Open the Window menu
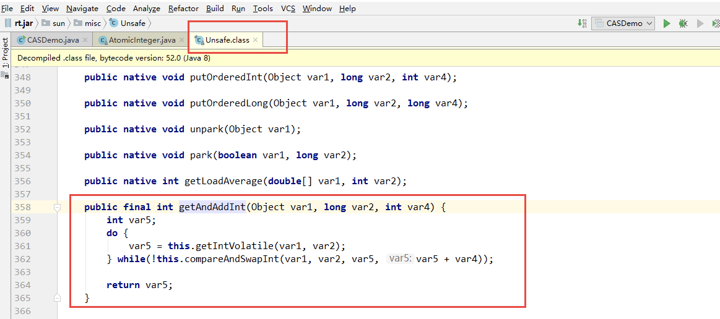720x319 pixels. (x=317, y=8)
